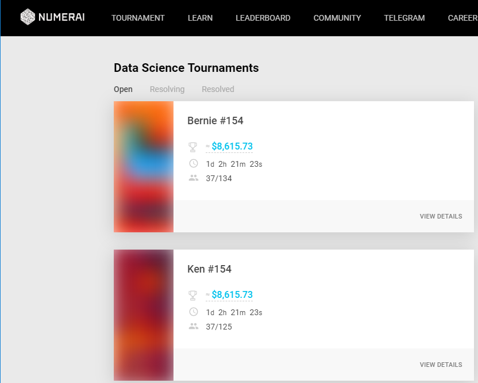Go to the Leaderboard page
Screen dimensions: 478x383
coord(263,18)
